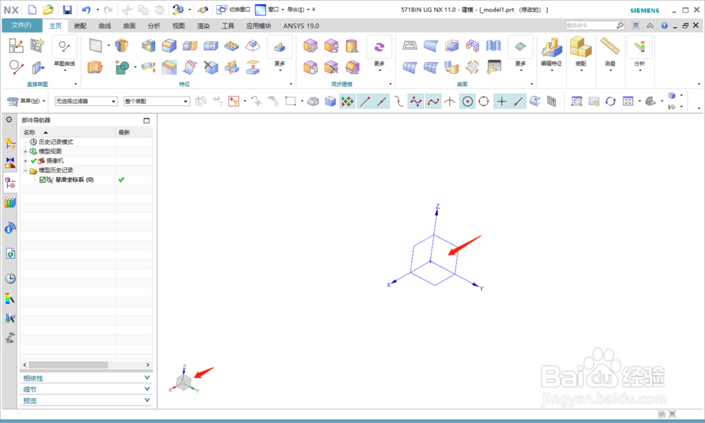Image resolution: width=705 pixels, height=423 pixels.
Task: Toggle the Arc Center snap option
Action: [467, 101]
